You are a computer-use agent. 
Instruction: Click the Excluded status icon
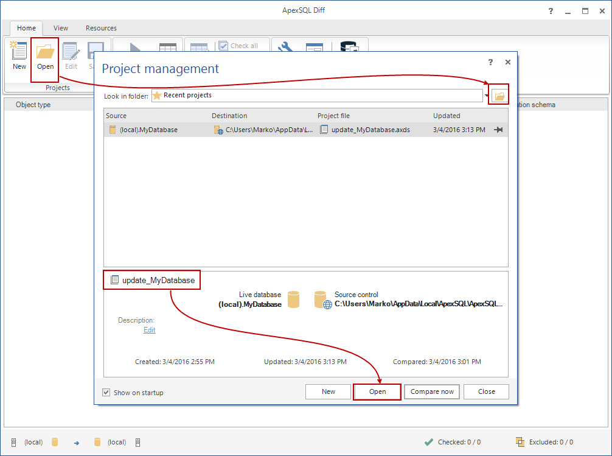520,442
